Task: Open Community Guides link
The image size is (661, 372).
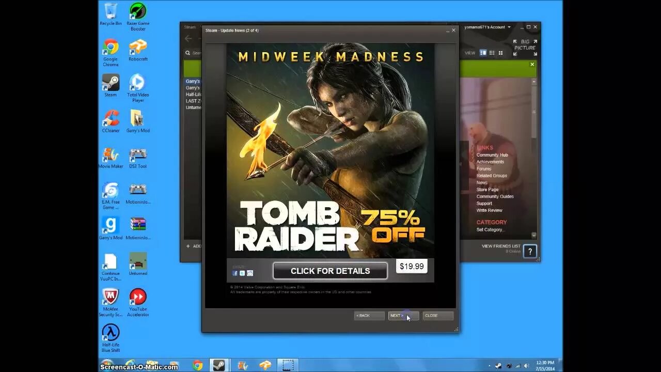Action: [x=495, y=196]
